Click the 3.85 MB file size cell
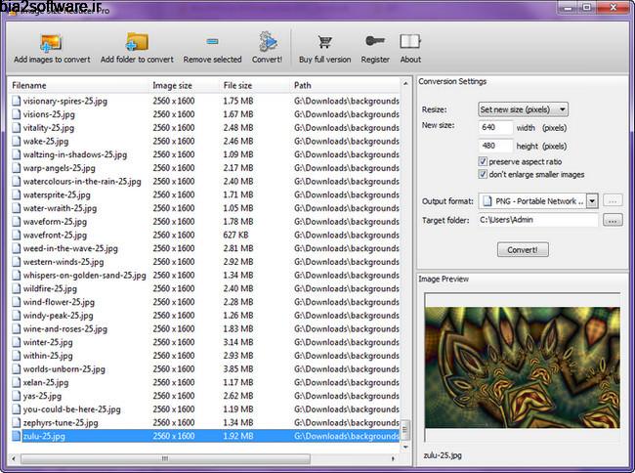This screenshot has height=473, width=635. point(238,369)
